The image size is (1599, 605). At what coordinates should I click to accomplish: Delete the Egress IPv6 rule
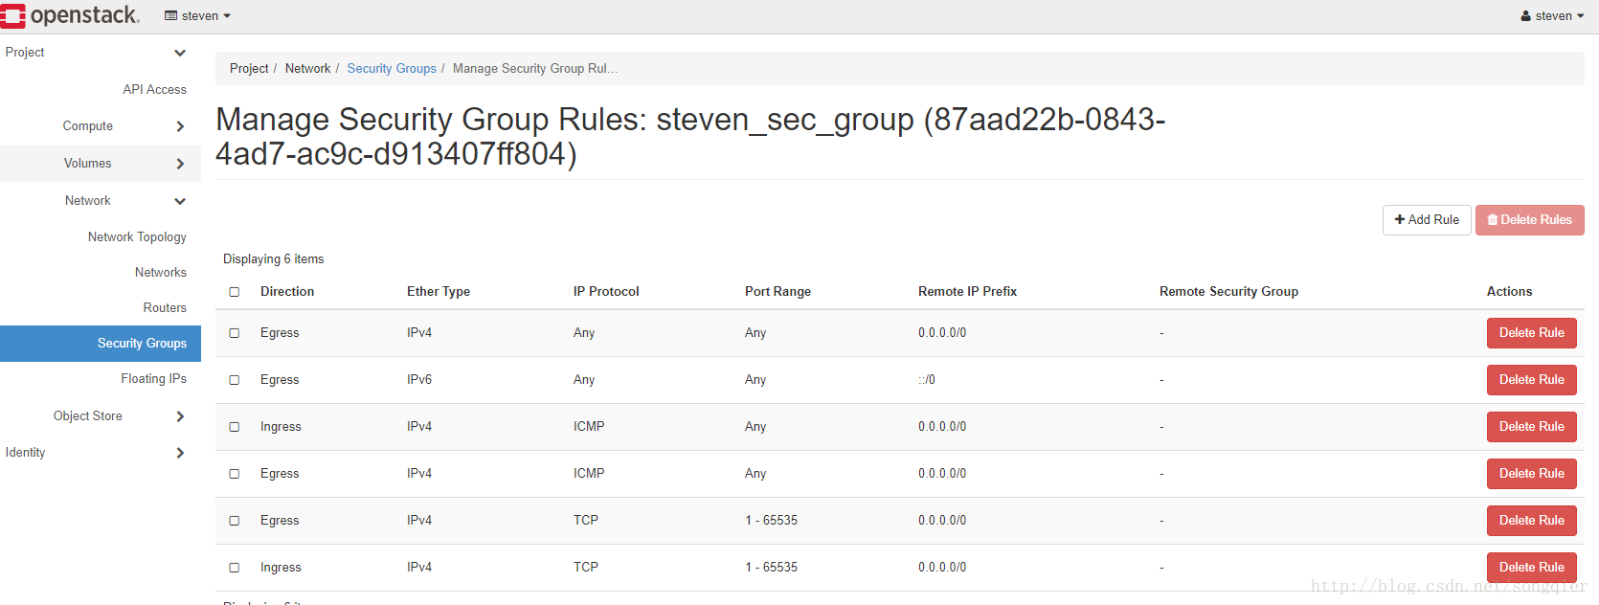click(1531, 380)
